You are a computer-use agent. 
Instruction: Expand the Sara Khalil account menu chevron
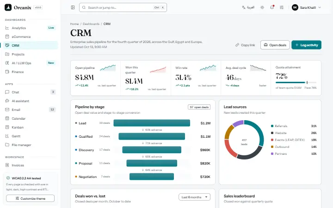(320, 7)
